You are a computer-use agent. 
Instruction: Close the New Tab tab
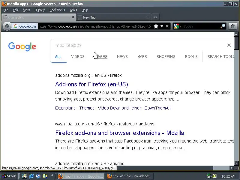(148, 17)
